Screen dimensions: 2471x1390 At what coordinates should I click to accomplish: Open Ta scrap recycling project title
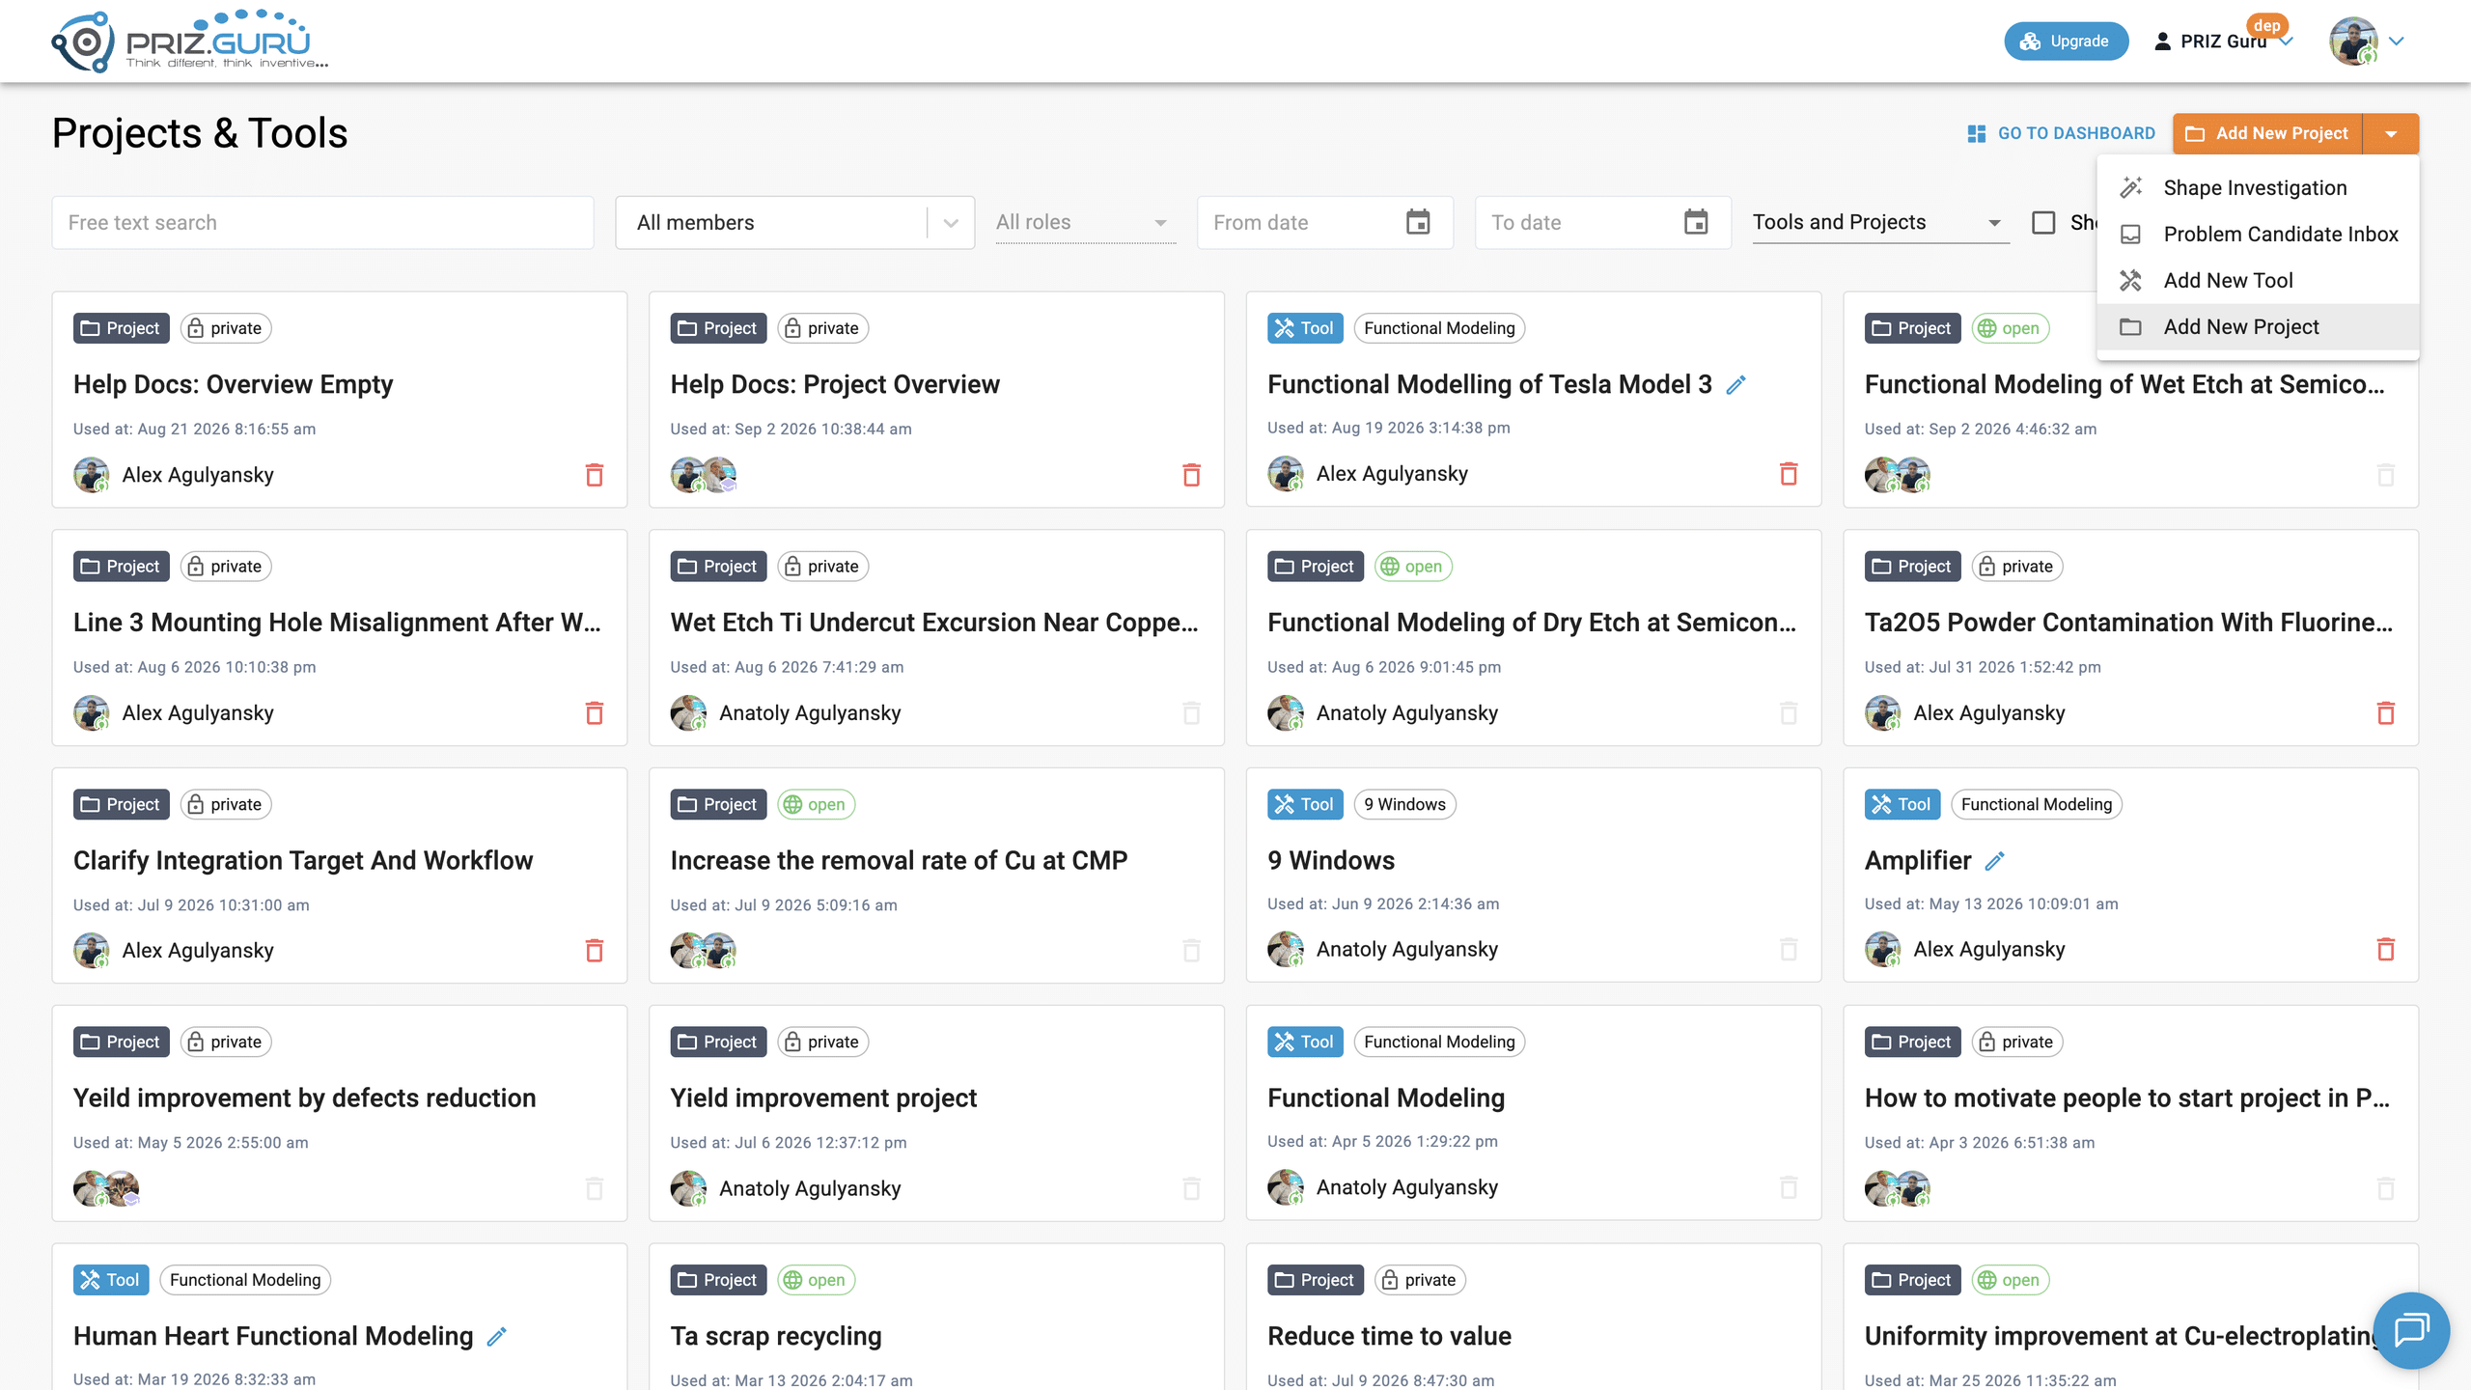pyautogui.click(x=776, y=1337)
